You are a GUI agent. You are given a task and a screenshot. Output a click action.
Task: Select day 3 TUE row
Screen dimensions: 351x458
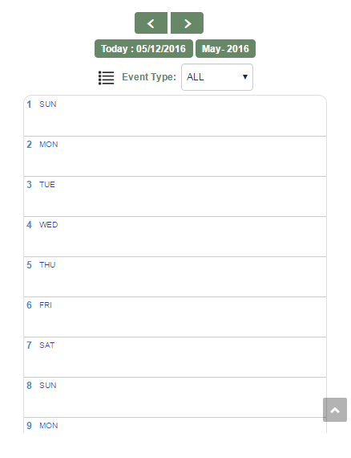tap(175, 197)
